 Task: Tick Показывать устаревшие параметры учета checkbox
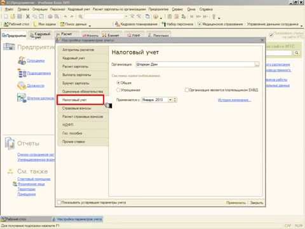click(x=59, y=202)
